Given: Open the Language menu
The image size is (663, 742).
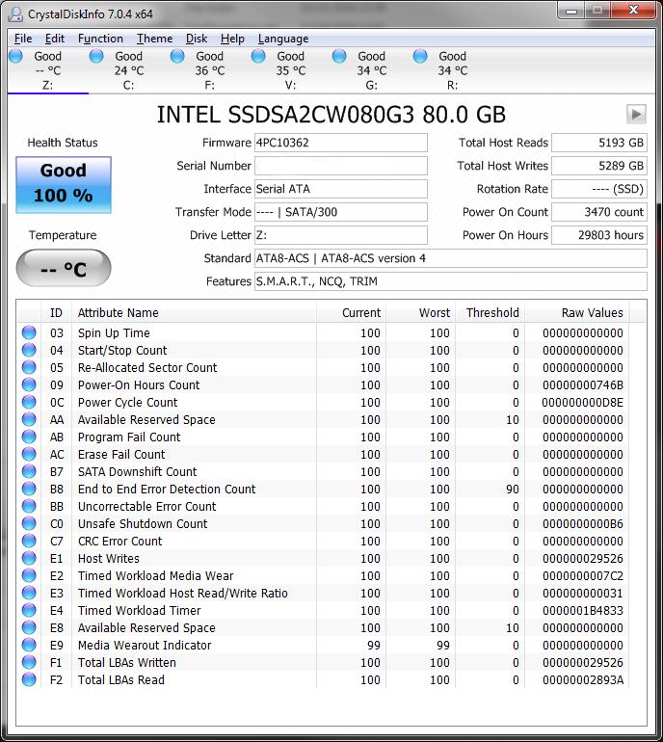Looking at the screenshot, I should pos(283,39).
